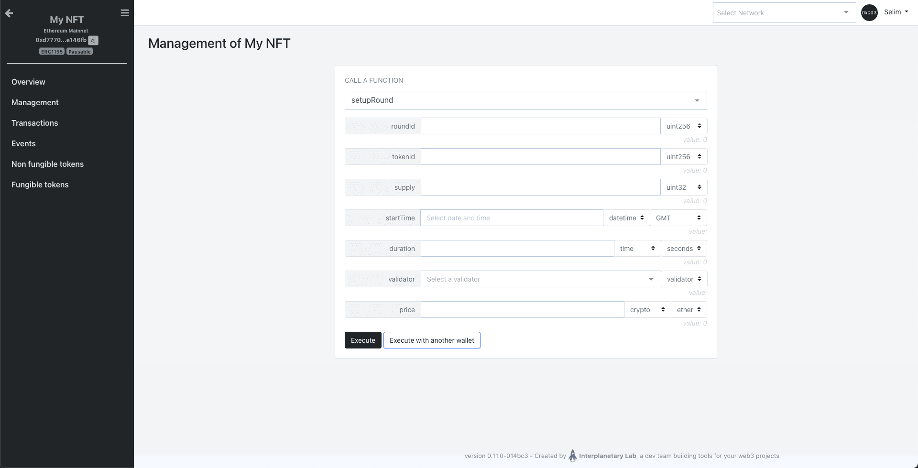Expand the setupRound function selector
918x468 pixels.
pyautogui.click(x=525, y=100)
